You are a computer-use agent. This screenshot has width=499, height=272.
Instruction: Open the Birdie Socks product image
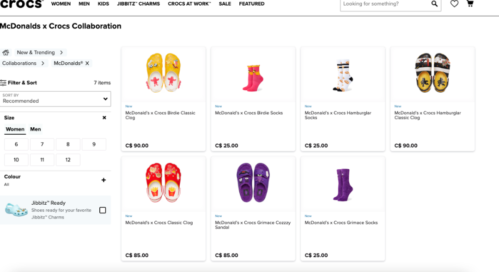click(x=253, y=78)
